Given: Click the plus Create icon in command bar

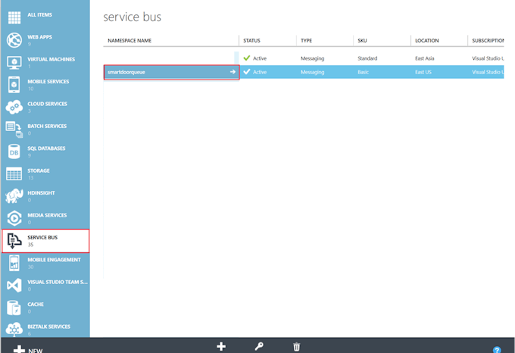Looking at the screenshot, I should click(221, 346).
